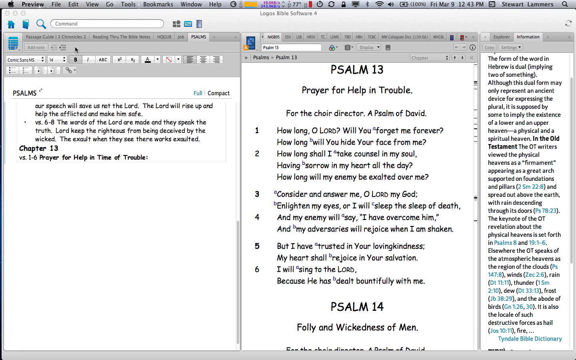Toggle superscript formatting
The height and width of the screenshot is (360, 576).
(120, 60)
